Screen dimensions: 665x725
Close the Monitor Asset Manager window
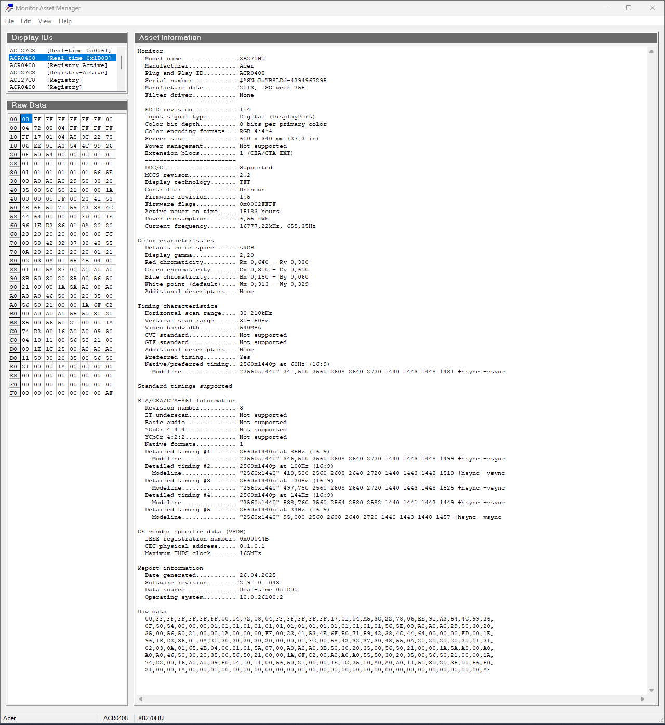[653, 8]
